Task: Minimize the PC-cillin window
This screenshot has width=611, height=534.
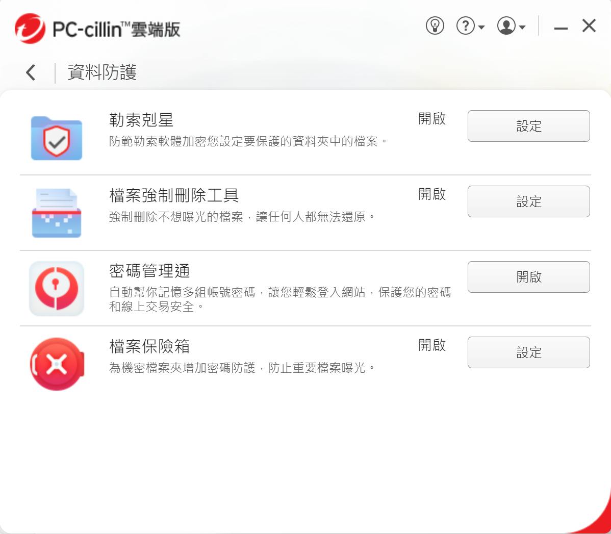Action: [x=561, y=28]
